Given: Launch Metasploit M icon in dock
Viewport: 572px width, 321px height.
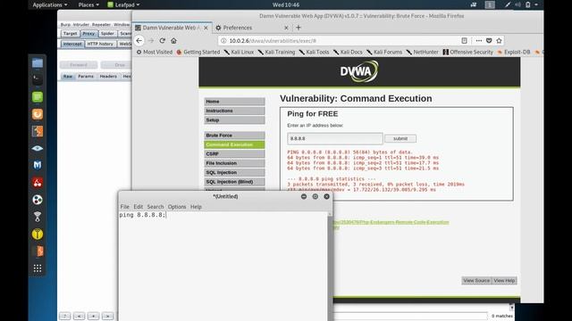Looking at the screenshot, I should pyautogui.click(x=38, y=165).
